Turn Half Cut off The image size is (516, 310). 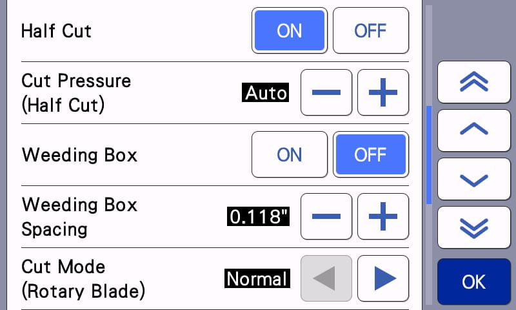[370, 30]
